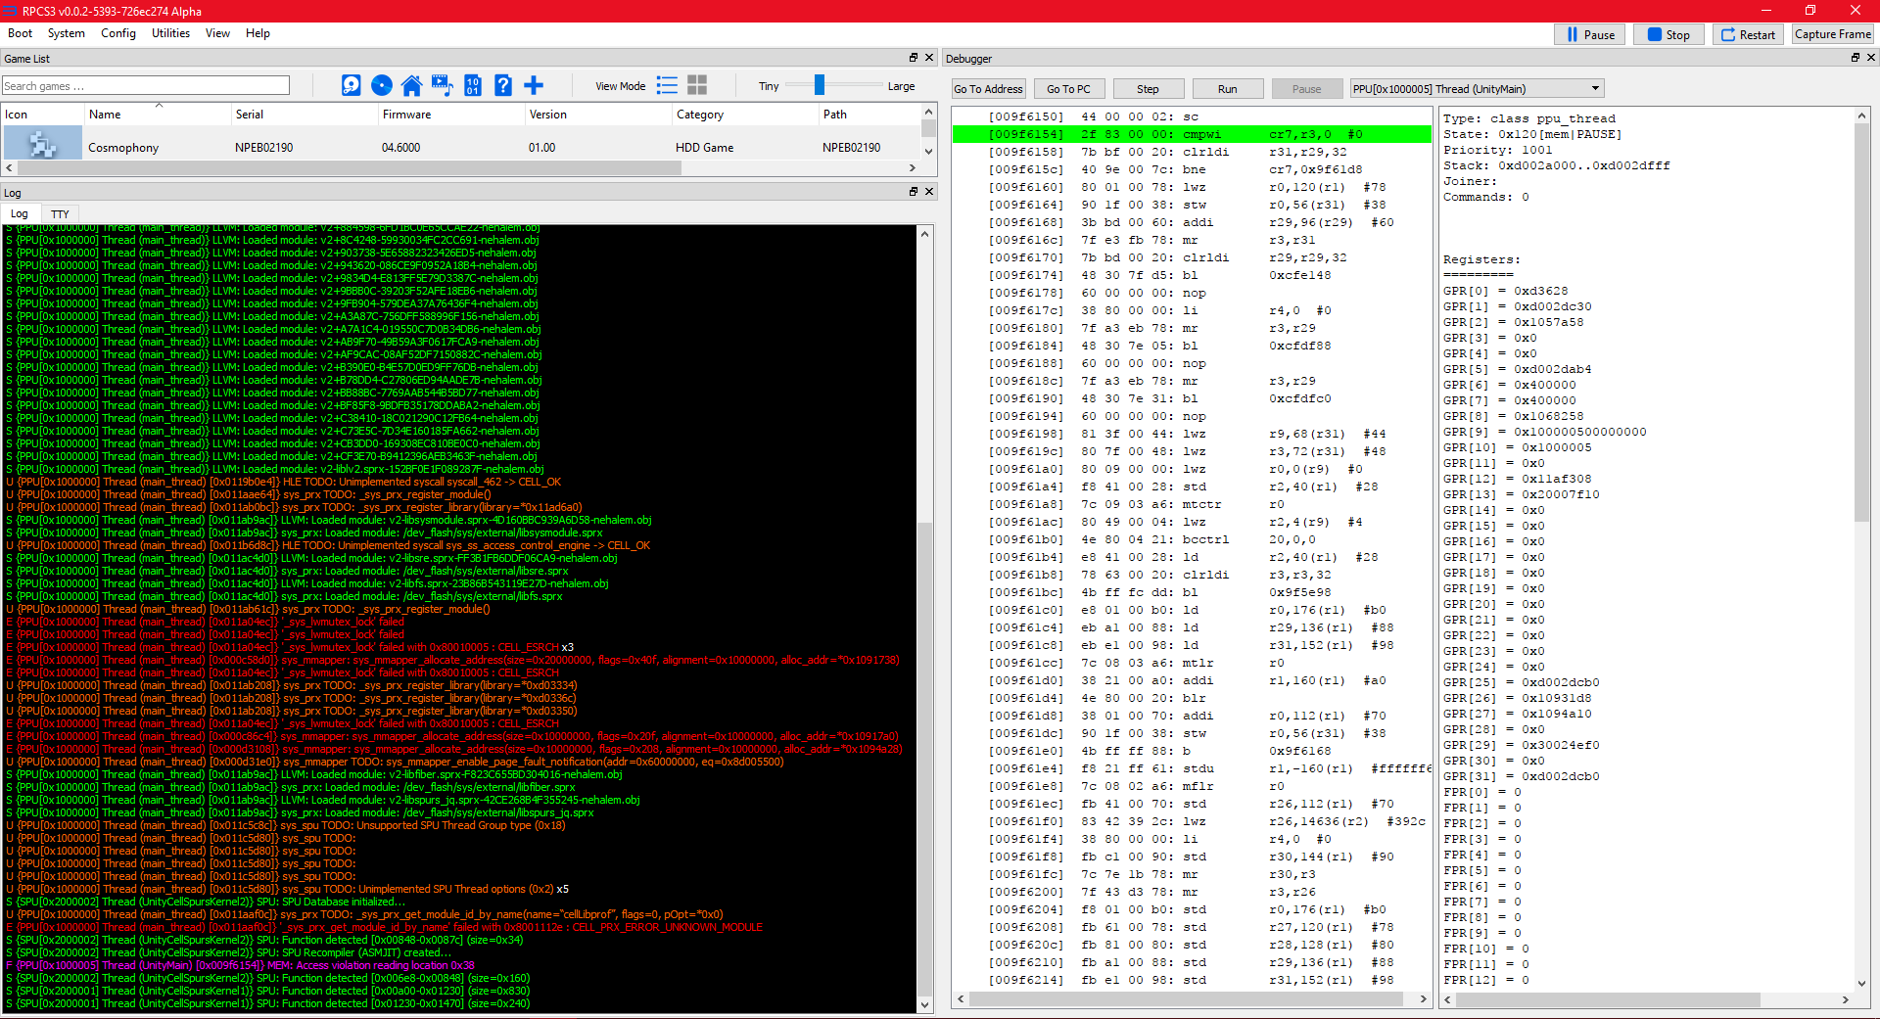
Task: Toggle the binary game data filter icon
Action: click(473, 86)
